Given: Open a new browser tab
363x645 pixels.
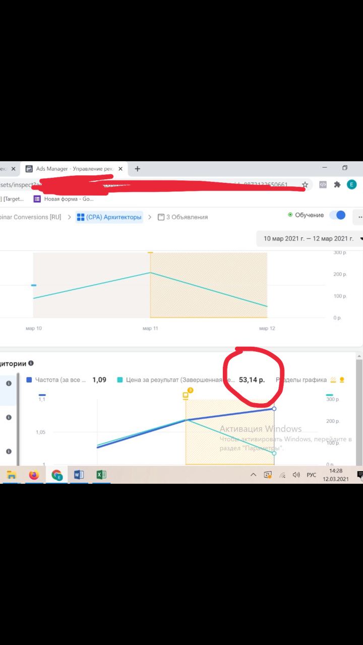Looking at the screenshot, I should point(137,169).
